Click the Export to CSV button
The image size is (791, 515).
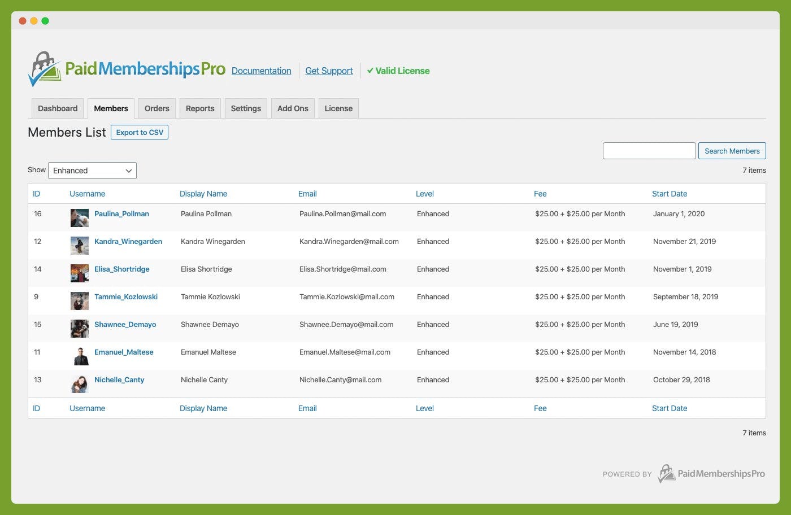coord(140,132)
